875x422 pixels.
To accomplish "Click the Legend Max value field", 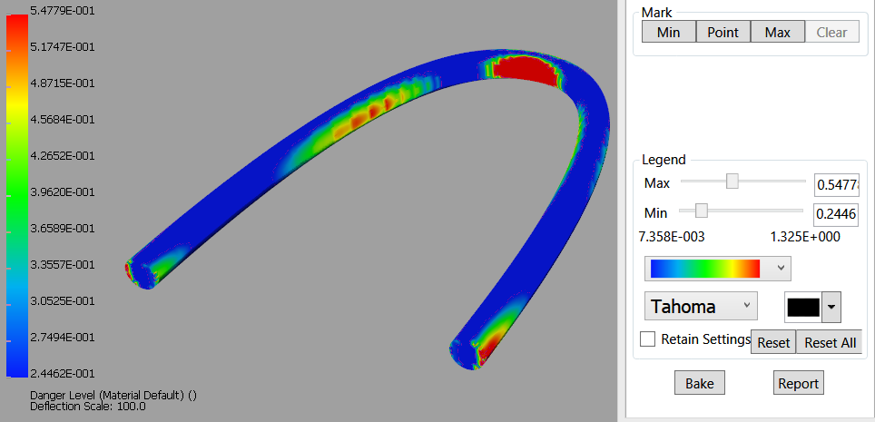I will click(837, 185).
